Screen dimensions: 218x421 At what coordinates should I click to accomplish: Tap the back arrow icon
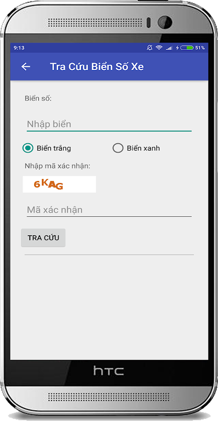[x=26, y=67]
